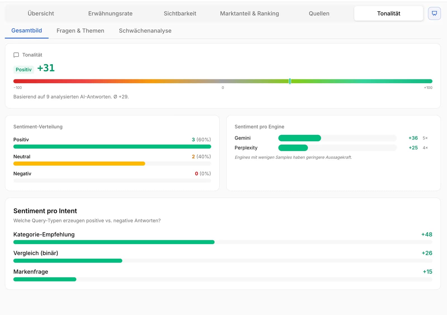Click the Gemini engine label

242,138
